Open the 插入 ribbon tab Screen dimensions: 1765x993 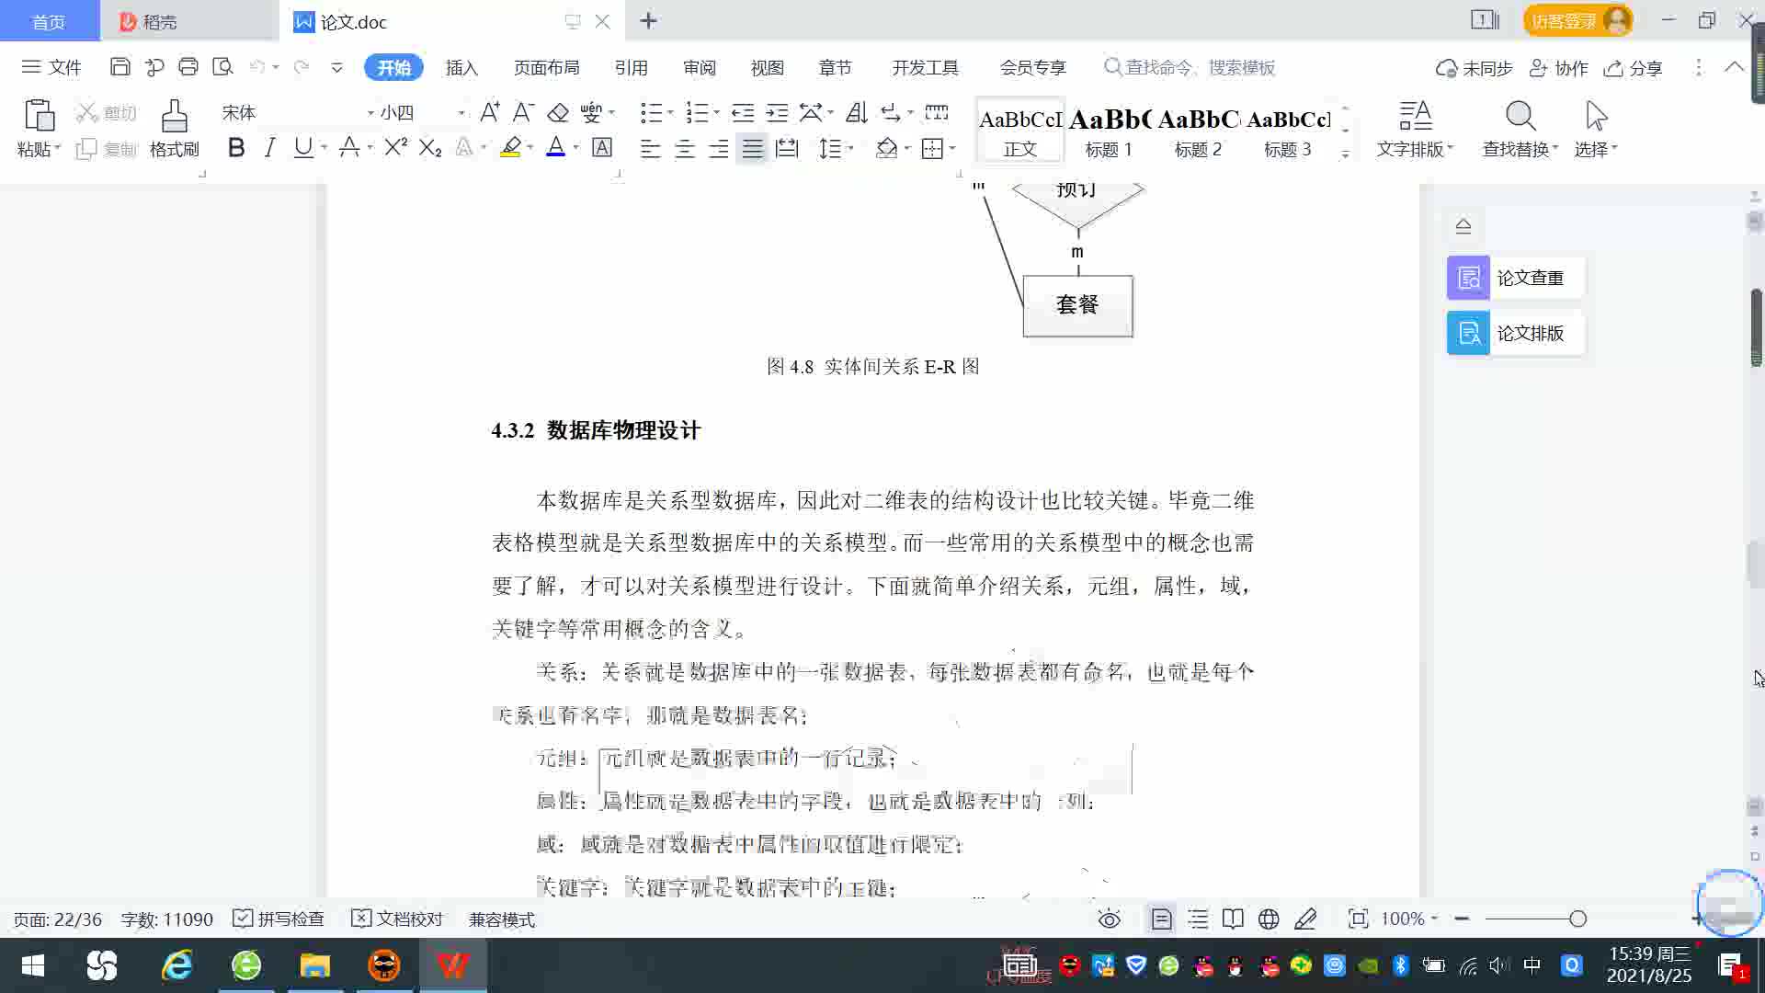tap(461, 68)
